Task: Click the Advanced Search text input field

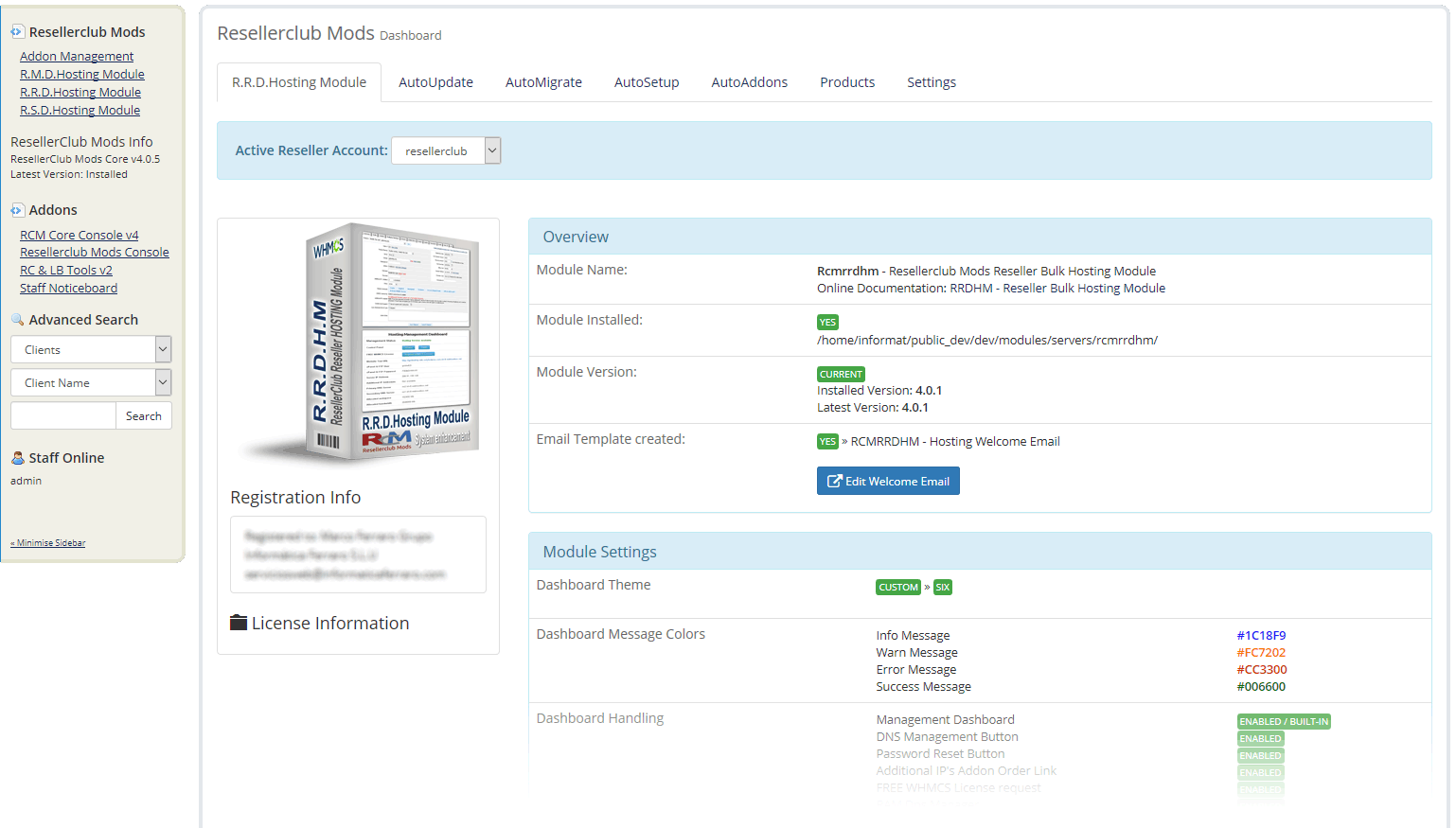Action: tap(62, 415)
